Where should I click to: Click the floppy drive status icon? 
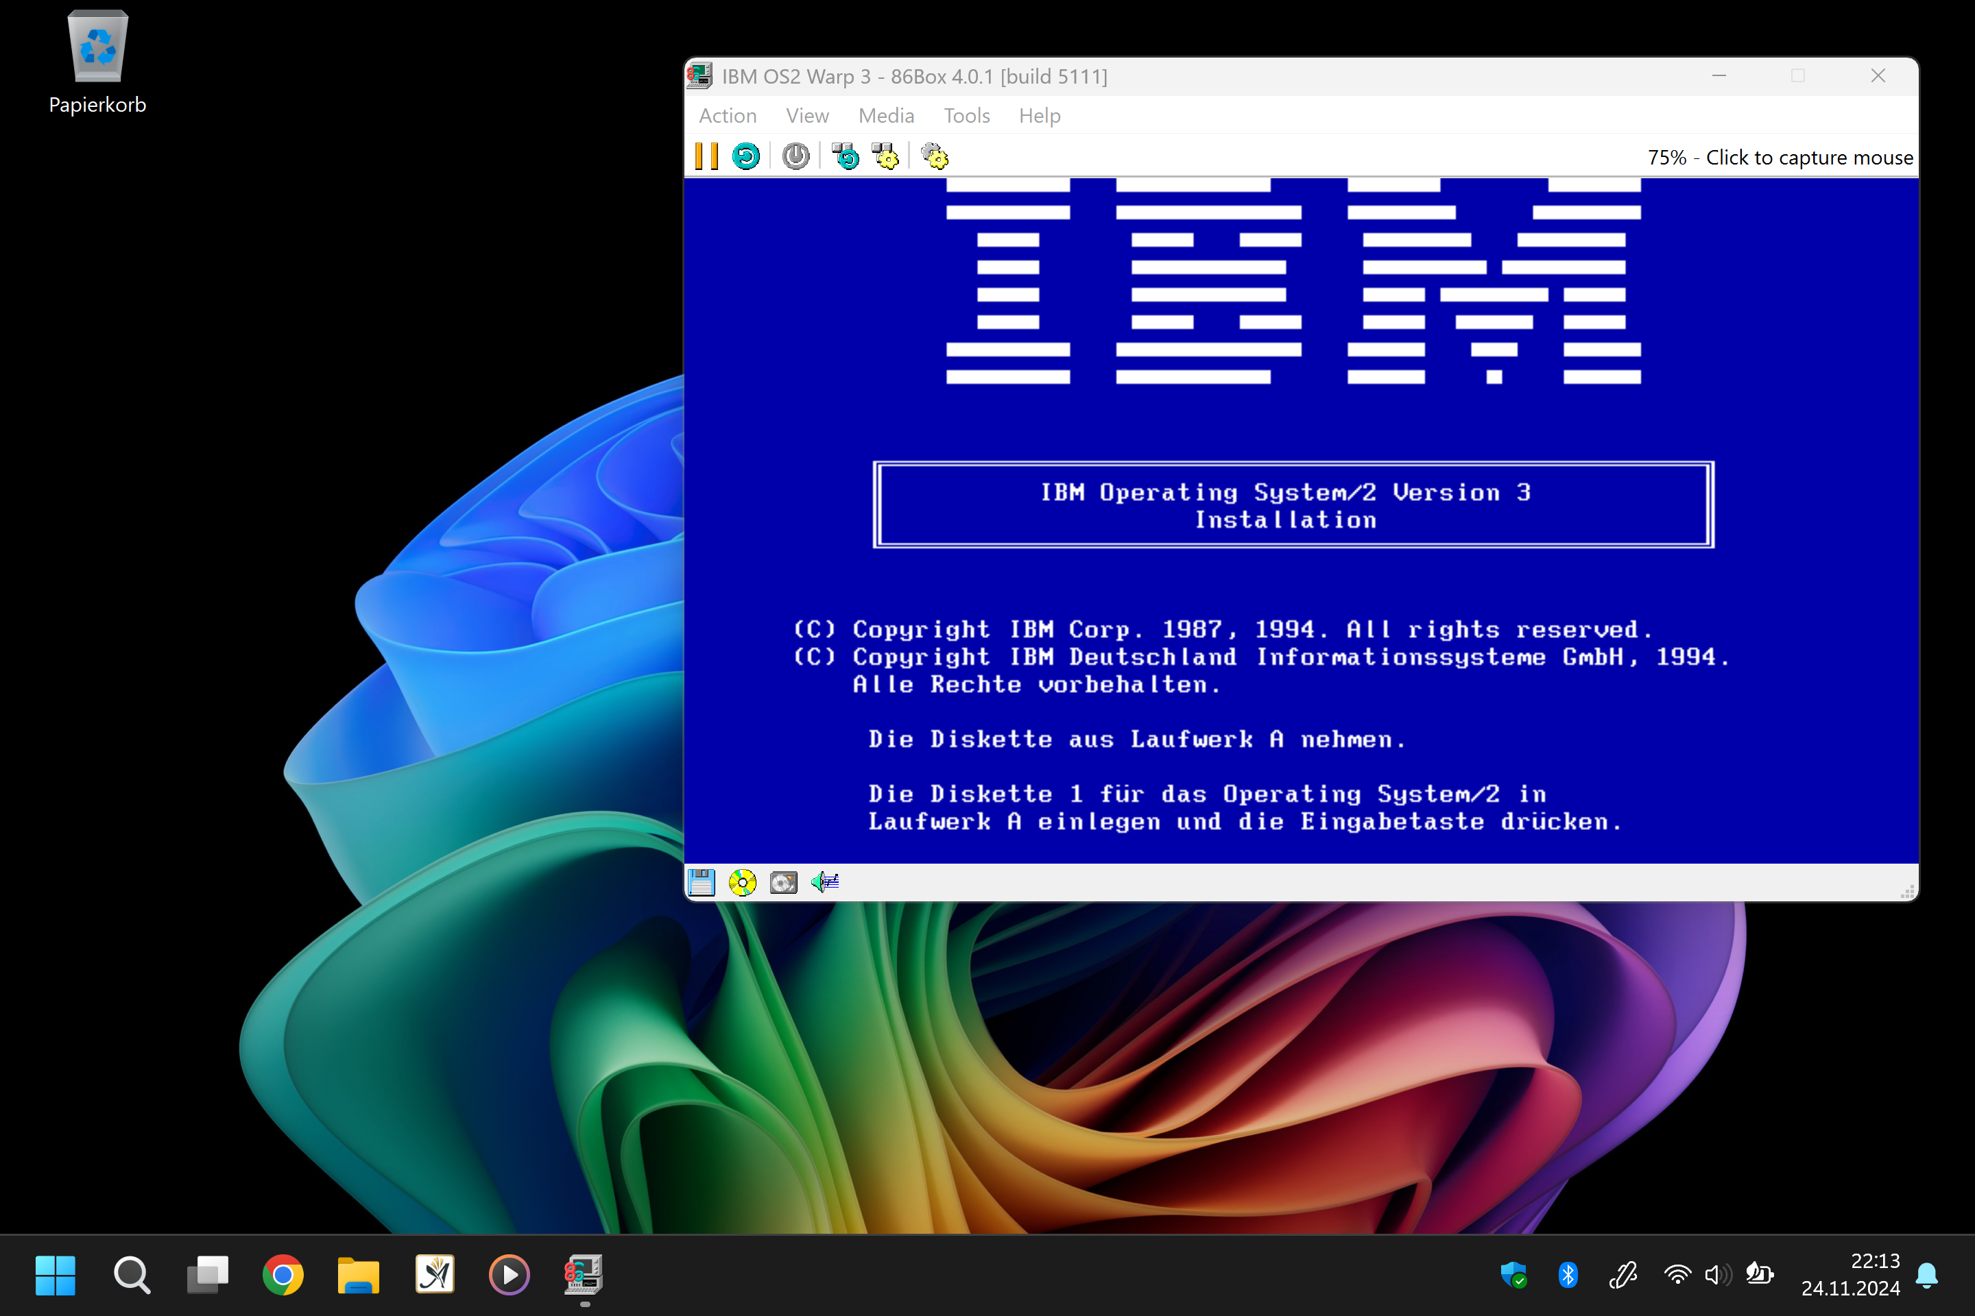[x=701, y=883]
